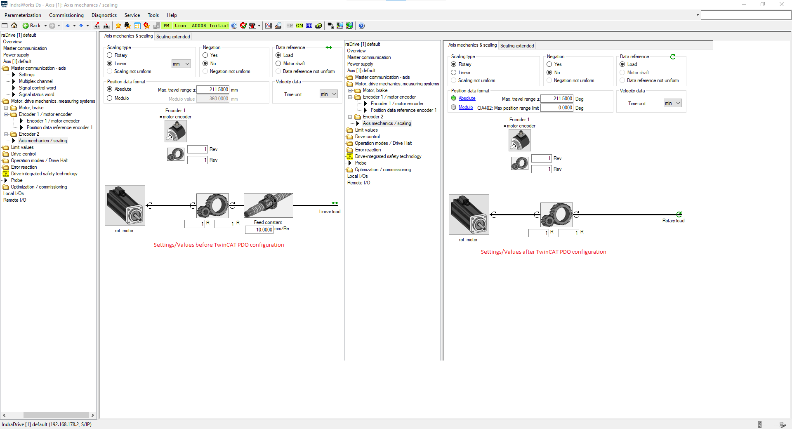Open the mm unit dropdown

(181, 64)
